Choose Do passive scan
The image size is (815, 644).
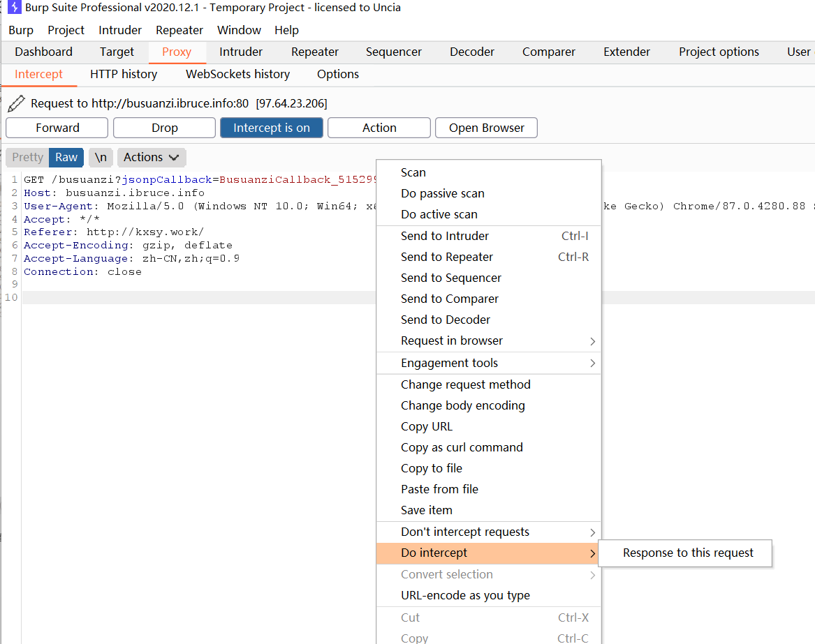click(489, 194)
